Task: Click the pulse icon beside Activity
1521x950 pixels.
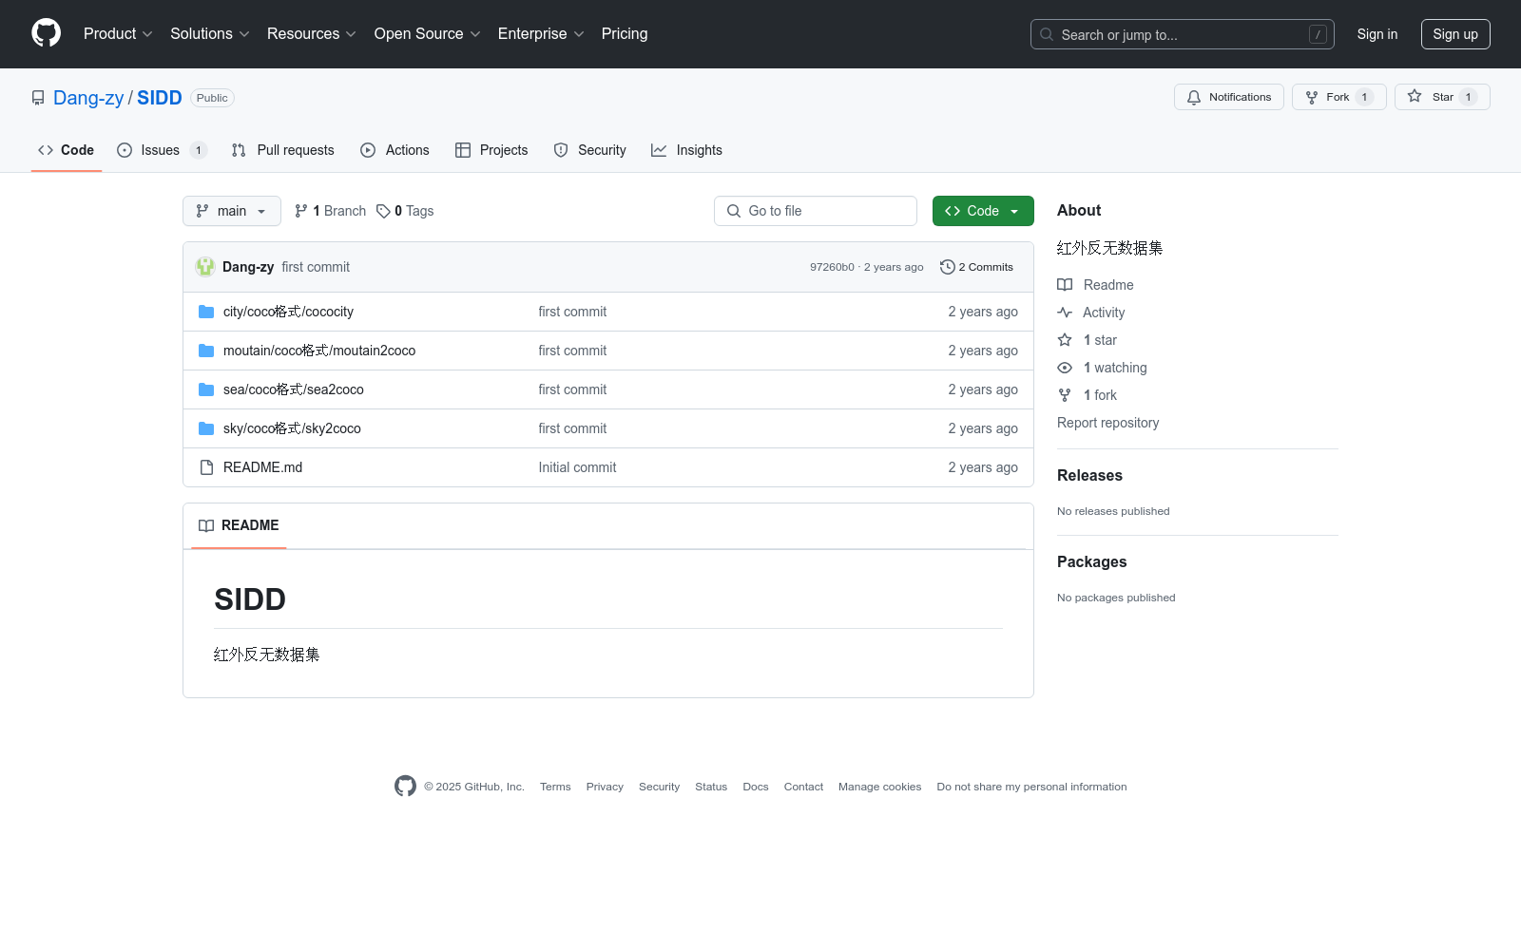Action: (x=1065, y=313)
